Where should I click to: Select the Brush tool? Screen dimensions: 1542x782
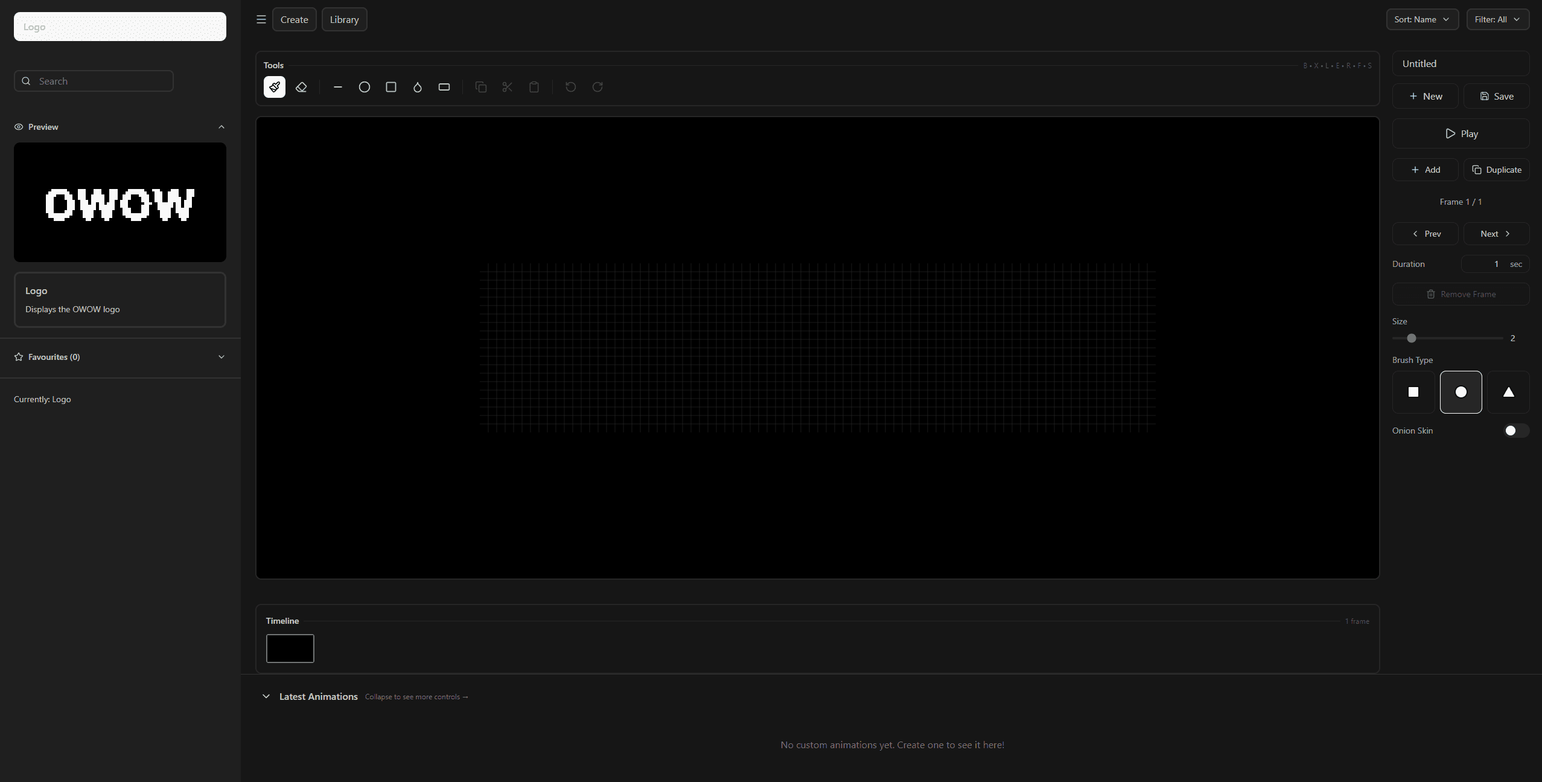click(275, 87)
